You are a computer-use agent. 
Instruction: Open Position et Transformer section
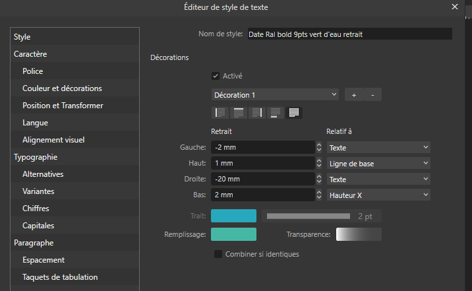pyautogui.click(x=74, y=106)
